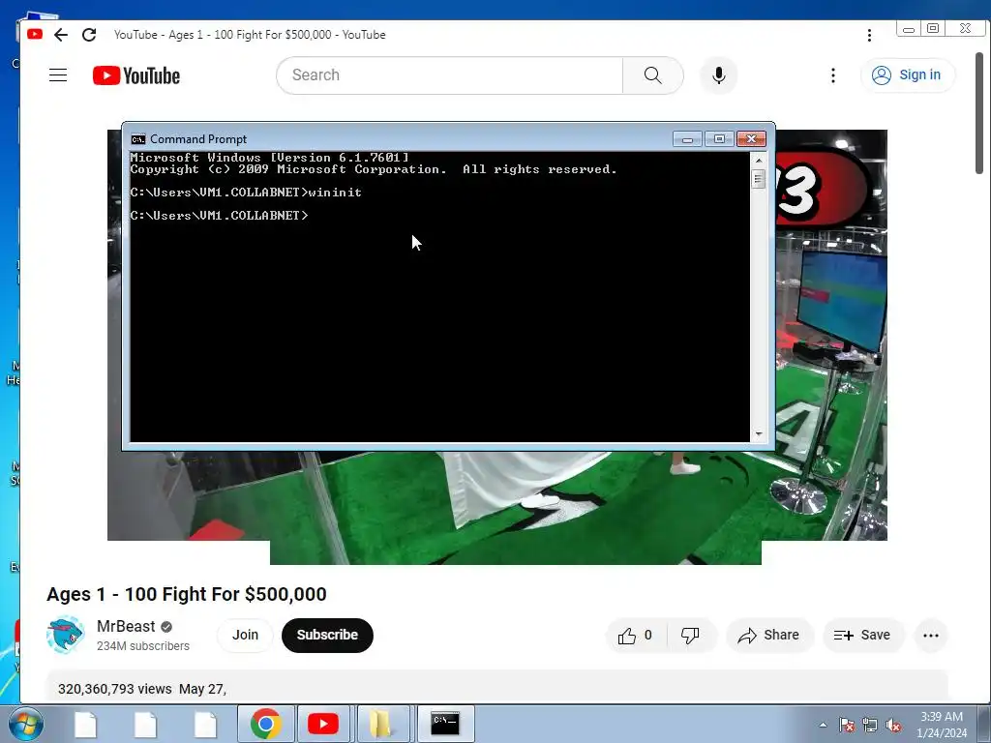The image size is (991, 743).
Task: Open the clock showing 3:39 AM
Action: (x=942, y=724)
